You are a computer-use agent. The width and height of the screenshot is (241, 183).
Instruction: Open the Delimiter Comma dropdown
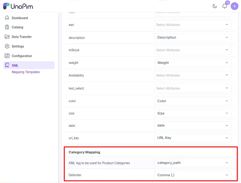(x=192, y=175)
